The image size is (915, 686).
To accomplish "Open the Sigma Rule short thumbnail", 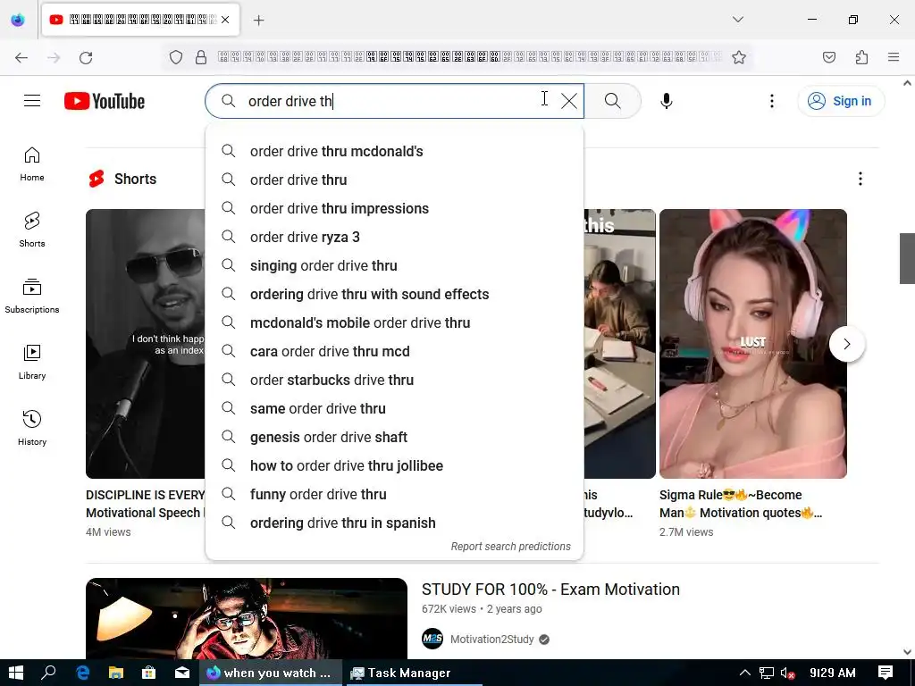I will [752, 344].
